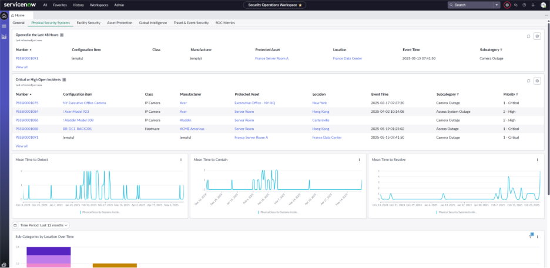Click the tab overflow ellipsis near top right

(546, 15)
